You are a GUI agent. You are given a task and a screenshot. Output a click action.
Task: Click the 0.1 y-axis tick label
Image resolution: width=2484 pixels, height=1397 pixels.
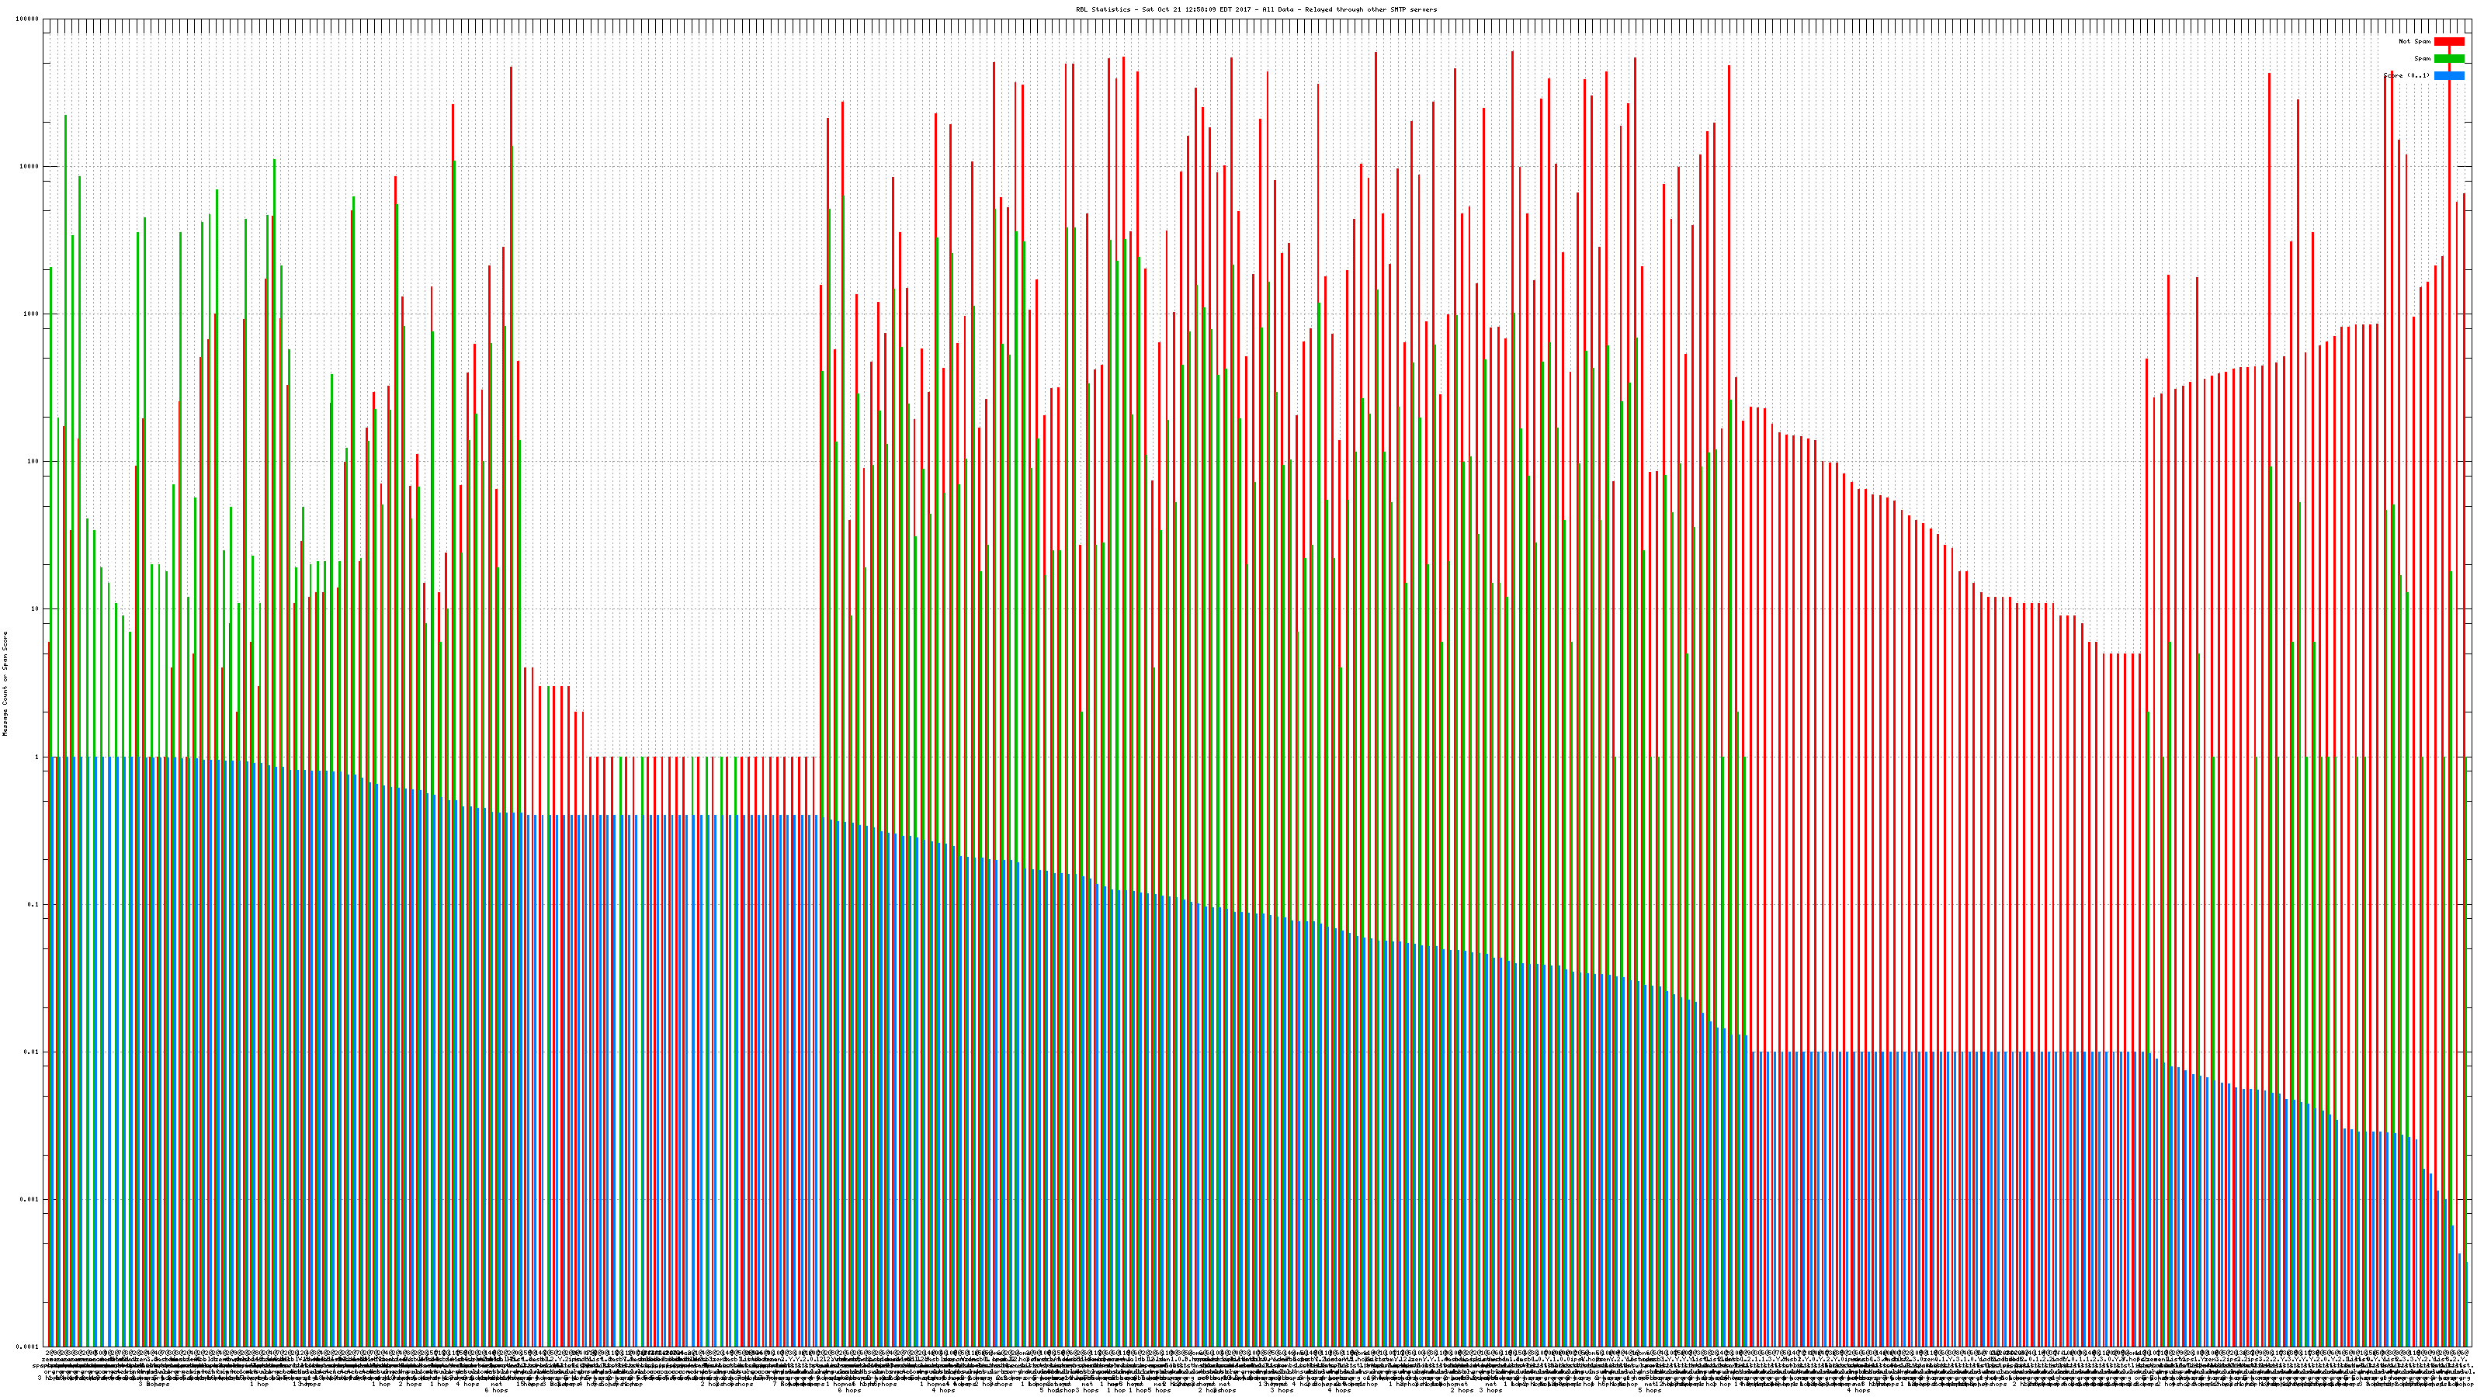[x=33, y=904]
